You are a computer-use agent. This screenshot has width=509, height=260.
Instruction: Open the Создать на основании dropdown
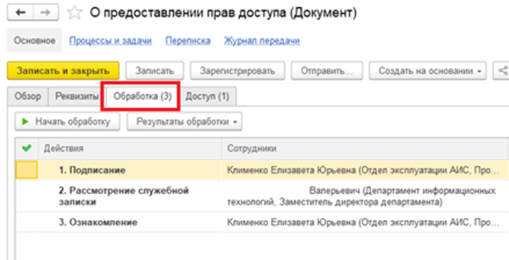click(427, 71)
